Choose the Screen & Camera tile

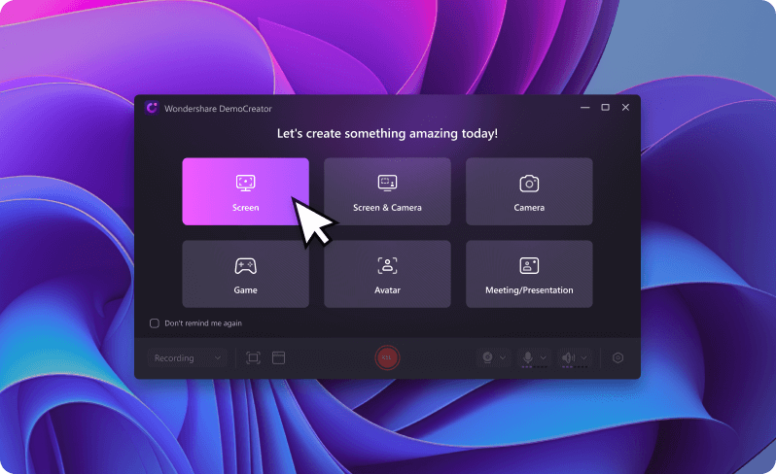(387, 191)
